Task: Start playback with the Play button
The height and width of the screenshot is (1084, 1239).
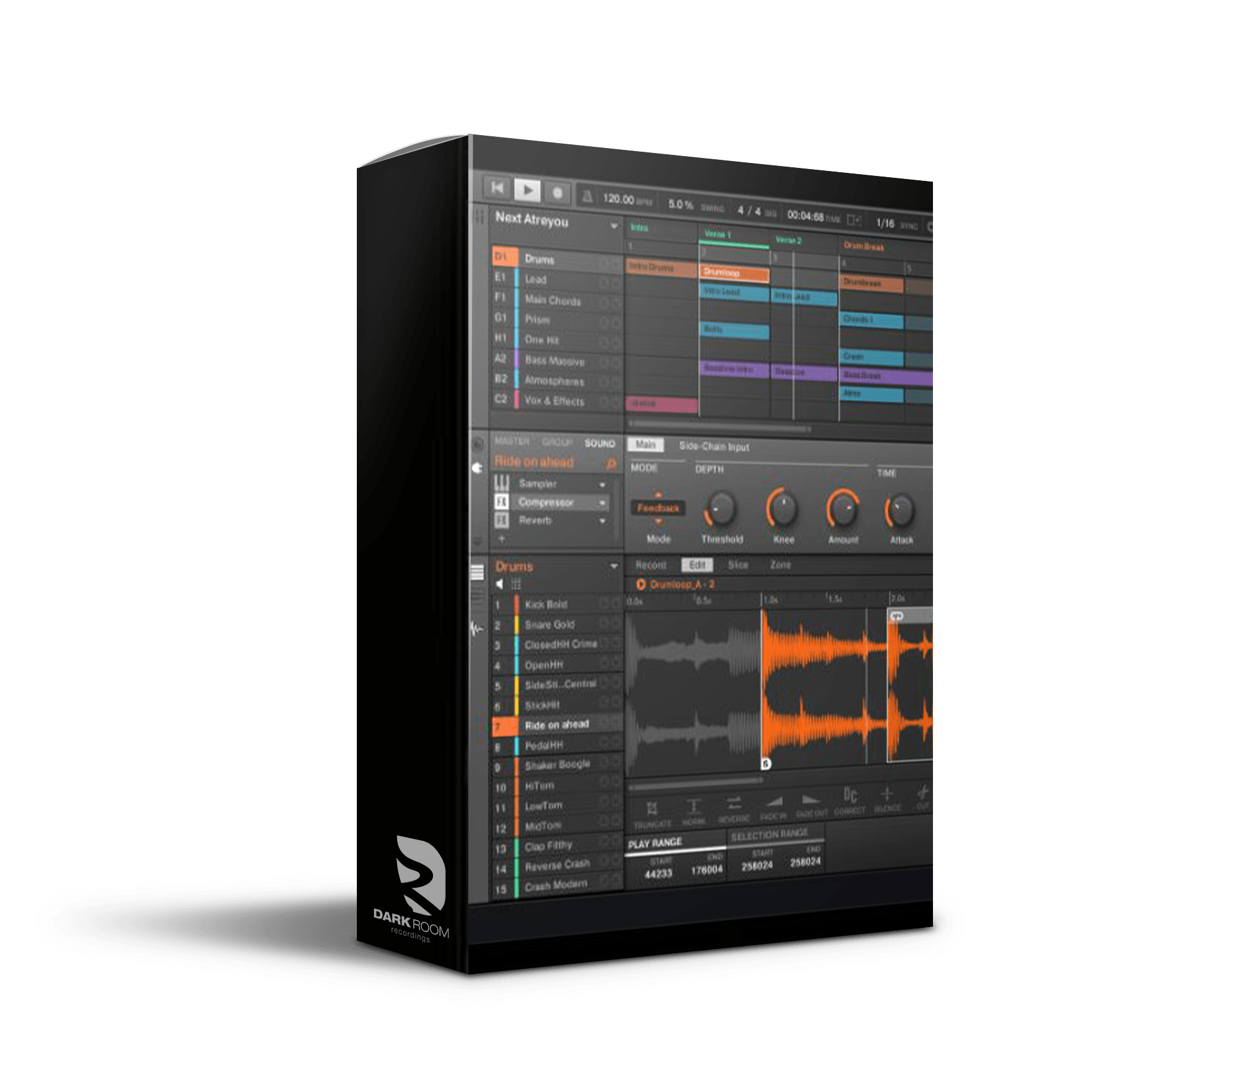Action: click(x=527, y=190)
